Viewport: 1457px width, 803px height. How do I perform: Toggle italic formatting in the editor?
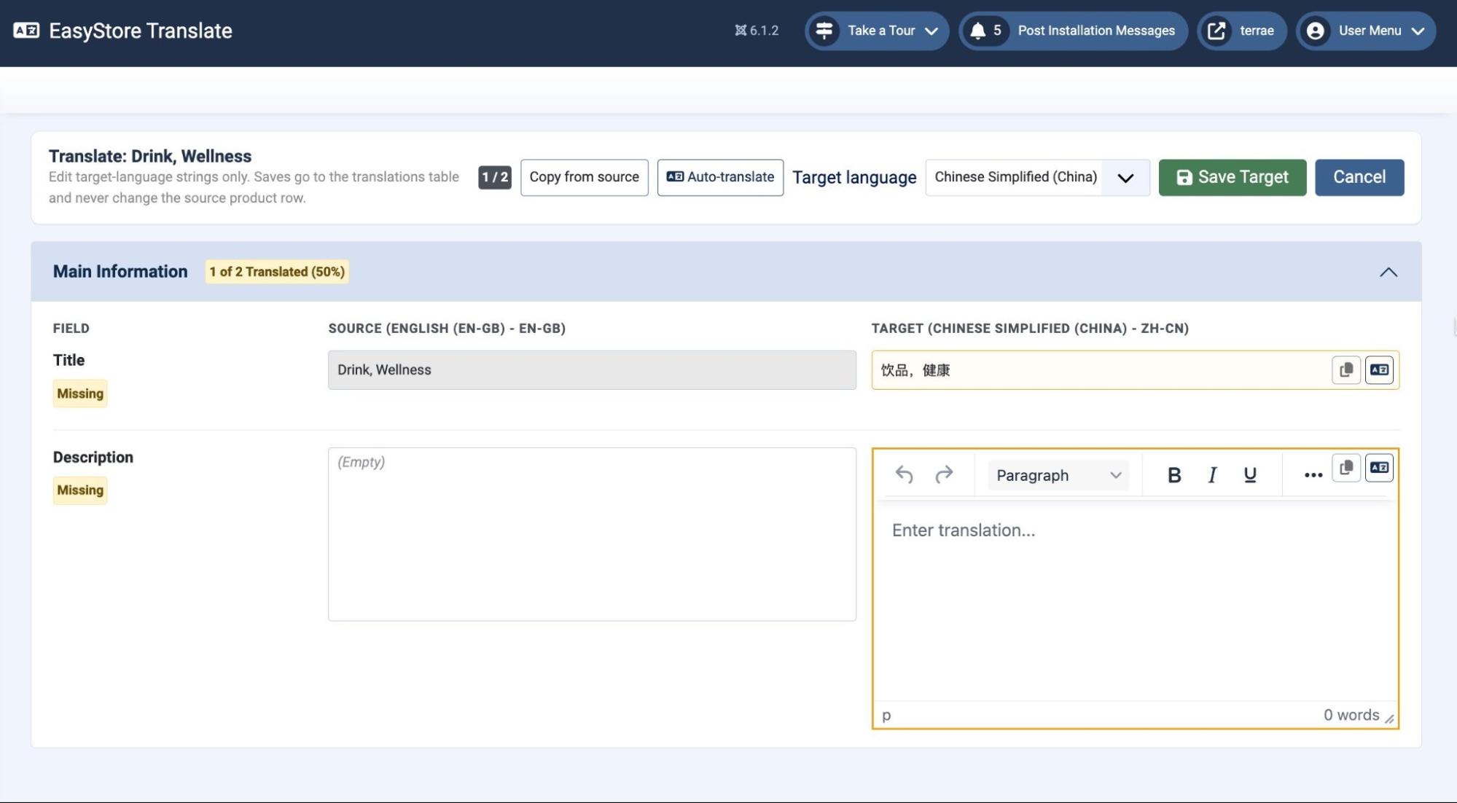coord(1212,475)
